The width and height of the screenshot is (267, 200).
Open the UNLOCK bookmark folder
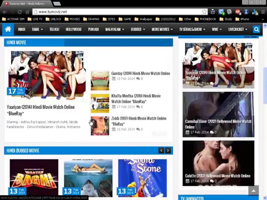coord(53,19)
